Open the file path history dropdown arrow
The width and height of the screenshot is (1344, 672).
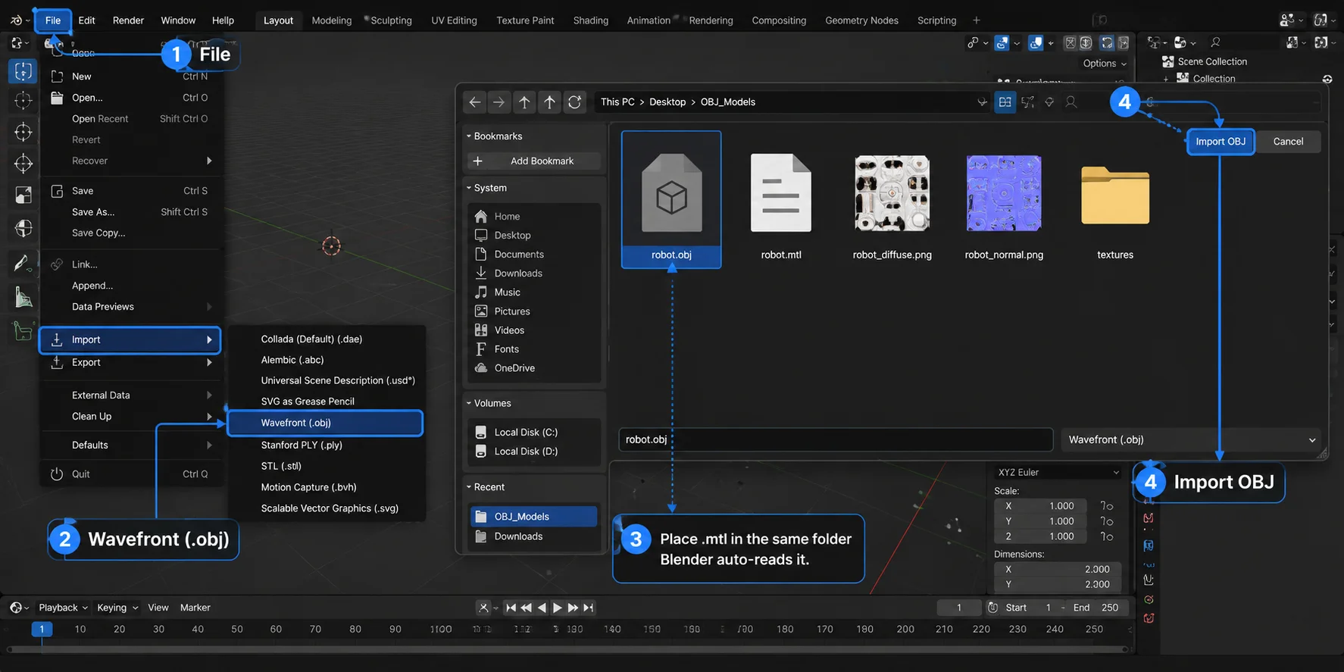[982, 102]
